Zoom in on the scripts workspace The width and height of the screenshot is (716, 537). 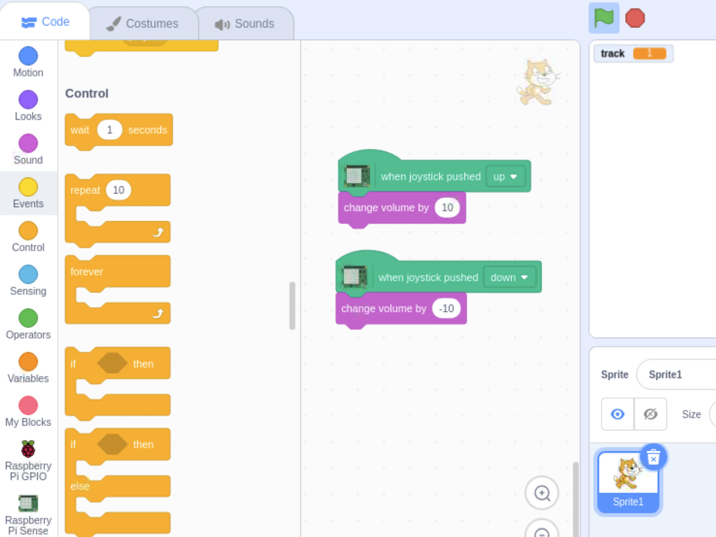542,493
